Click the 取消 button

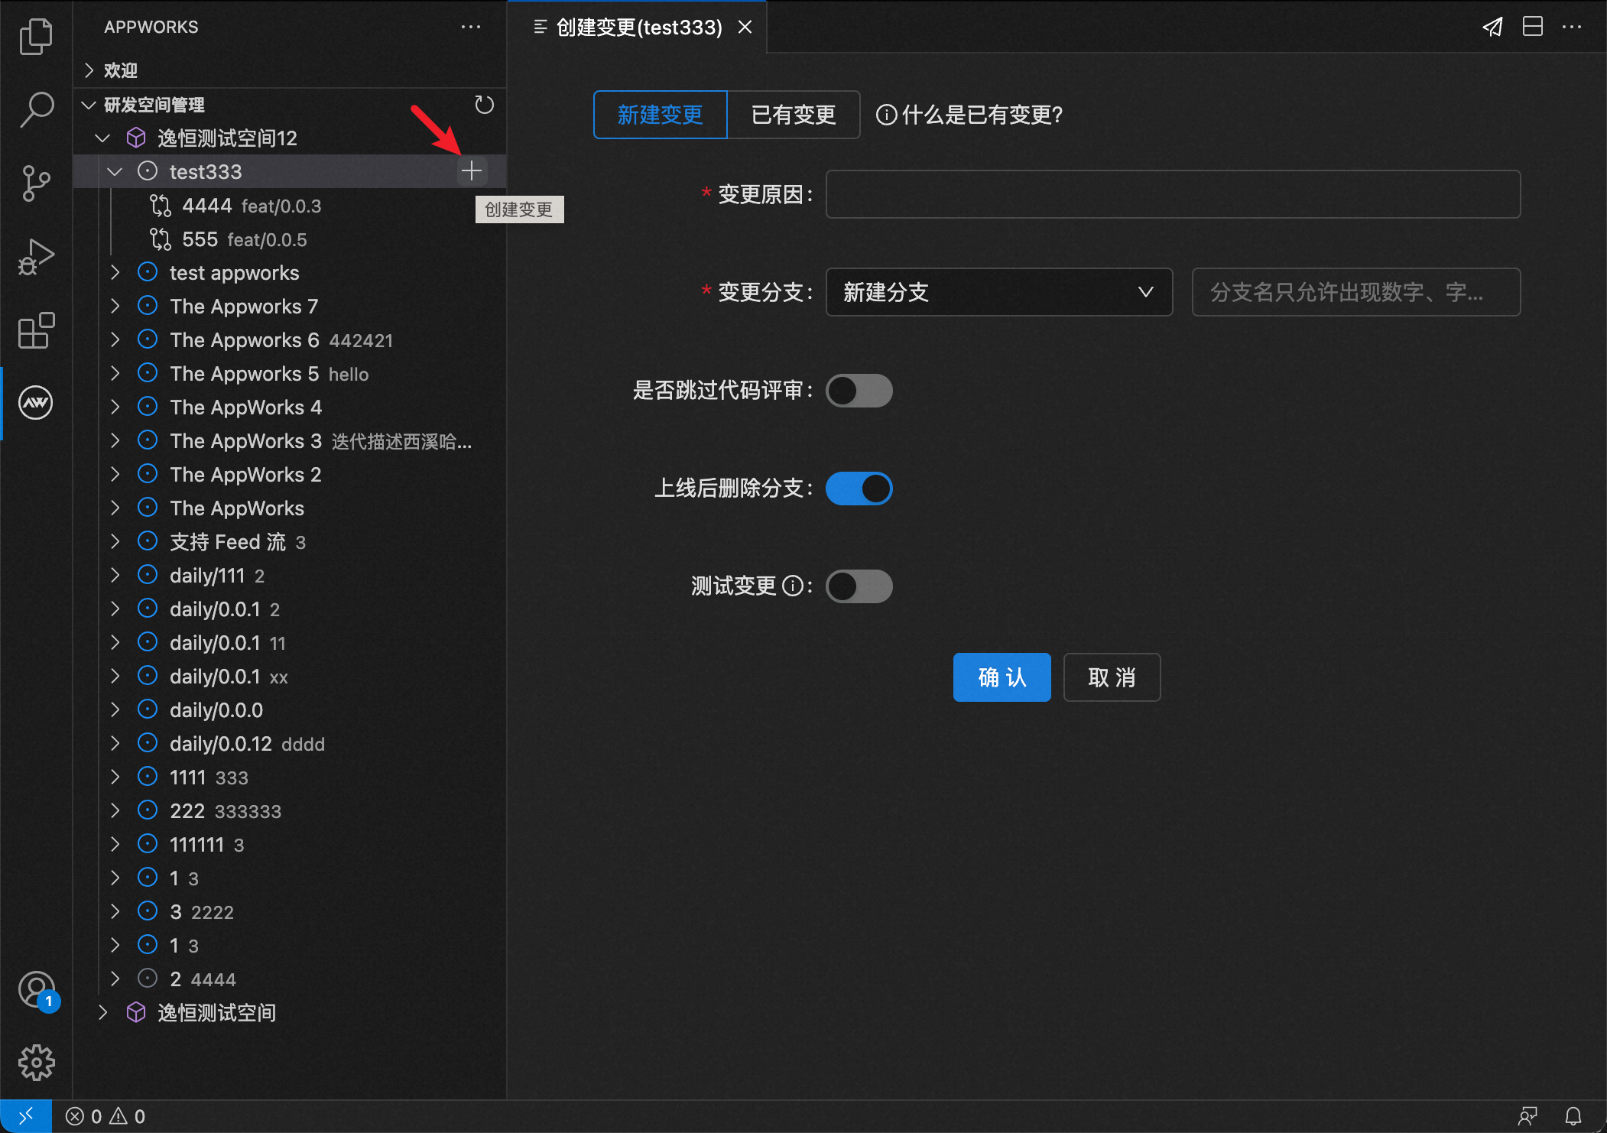(1112, 677)
